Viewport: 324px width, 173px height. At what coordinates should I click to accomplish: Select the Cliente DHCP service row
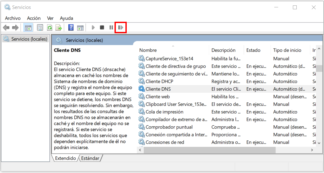pos(159,81)
